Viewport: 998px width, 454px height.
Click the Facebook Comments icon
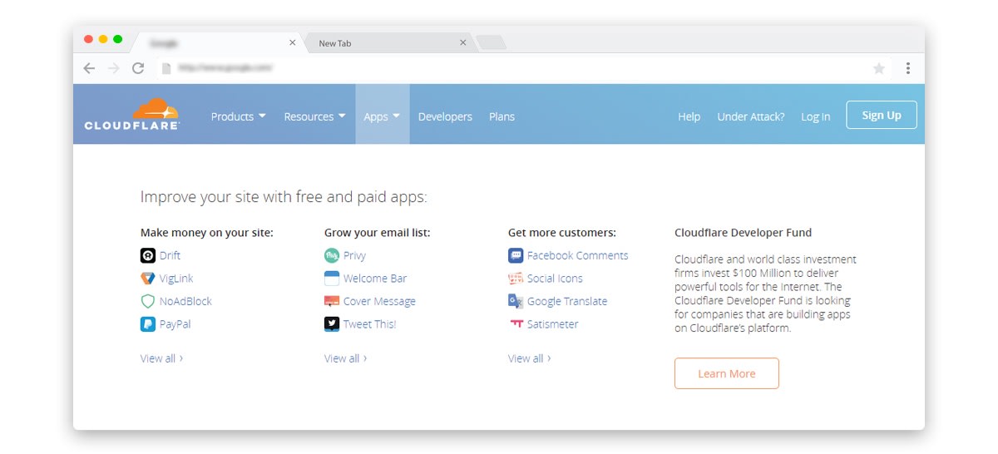[x=516, y=256]
